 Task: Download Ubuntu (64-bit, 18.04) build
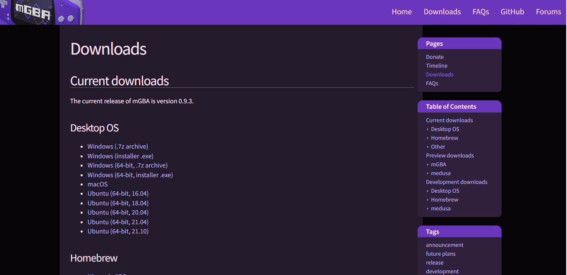click(118, 203)
